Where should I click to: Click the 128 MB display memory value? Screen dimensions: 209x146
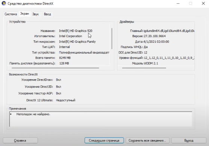point(64,63)
